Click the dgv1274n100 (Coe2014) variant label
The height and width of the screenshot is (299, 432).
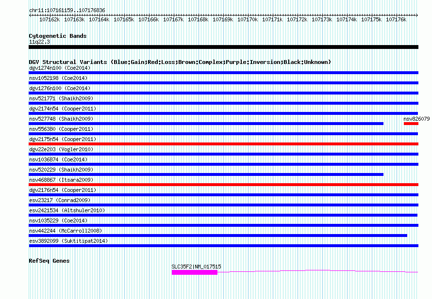click(x=60, y=68)
